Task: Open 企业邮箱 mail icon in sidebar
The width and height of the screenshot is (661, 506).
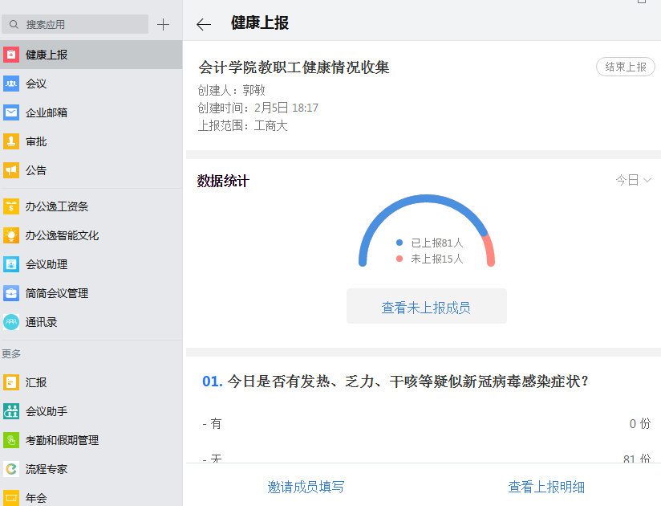Action: pos(11,112)
